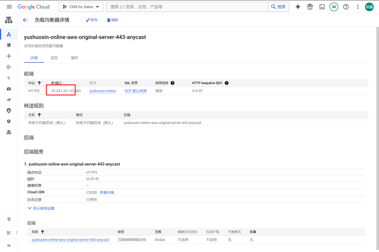
Task: Open notifications badge showing 20
Action: pos(334,7)
